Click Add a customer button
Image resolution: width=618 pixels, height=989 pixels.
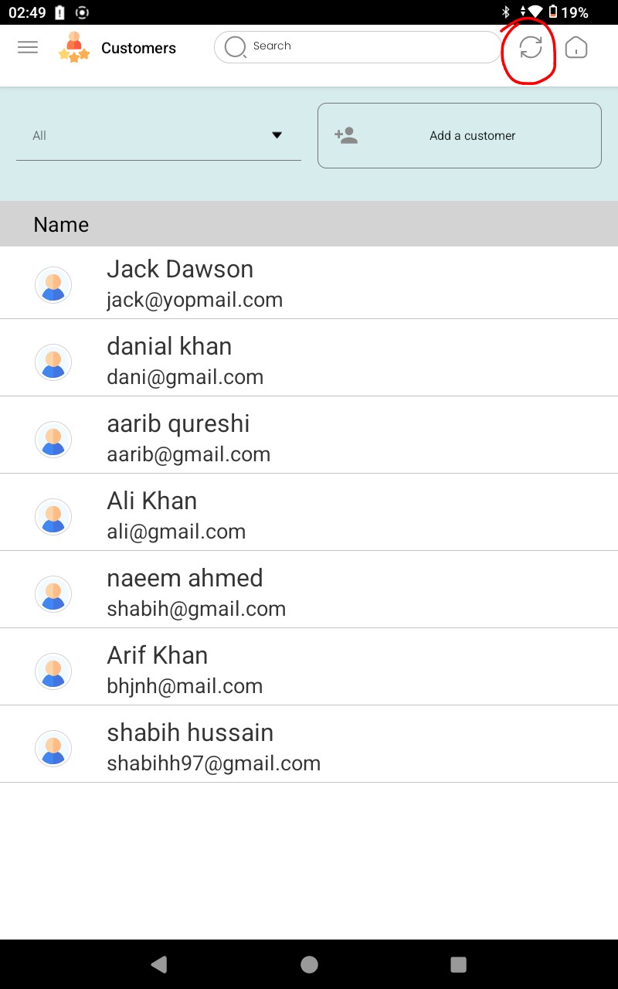(460, 135)
